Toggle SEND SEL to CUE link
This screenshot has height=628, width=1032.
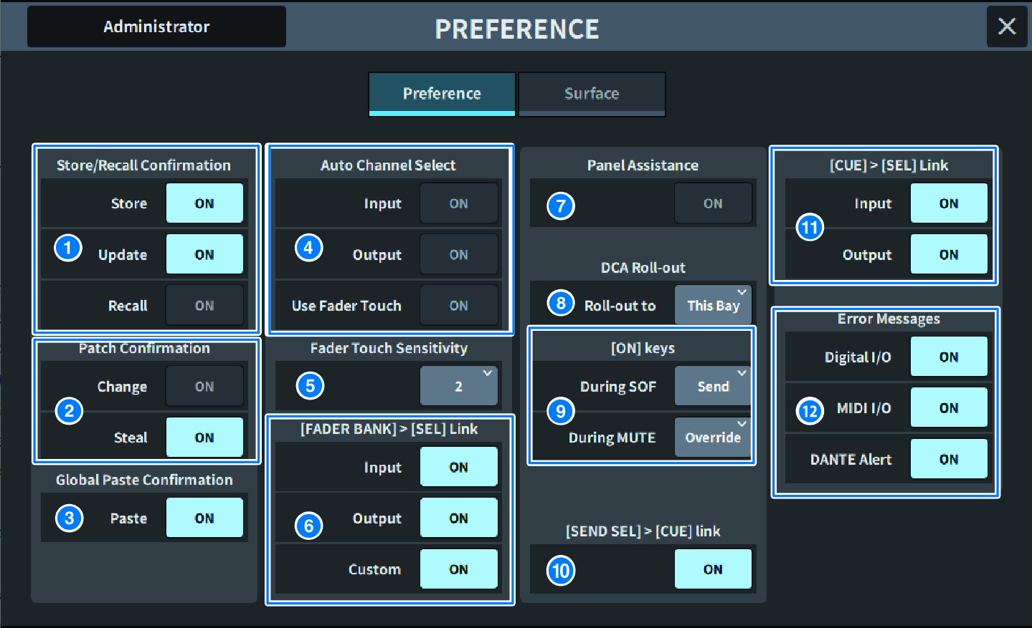tap(713, 569)
